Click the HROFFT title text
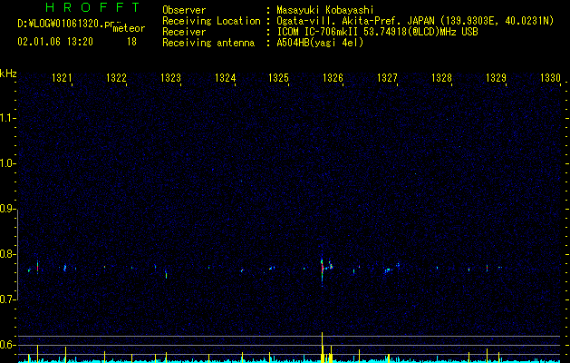570x363 pixels. [x=93, y=7]
